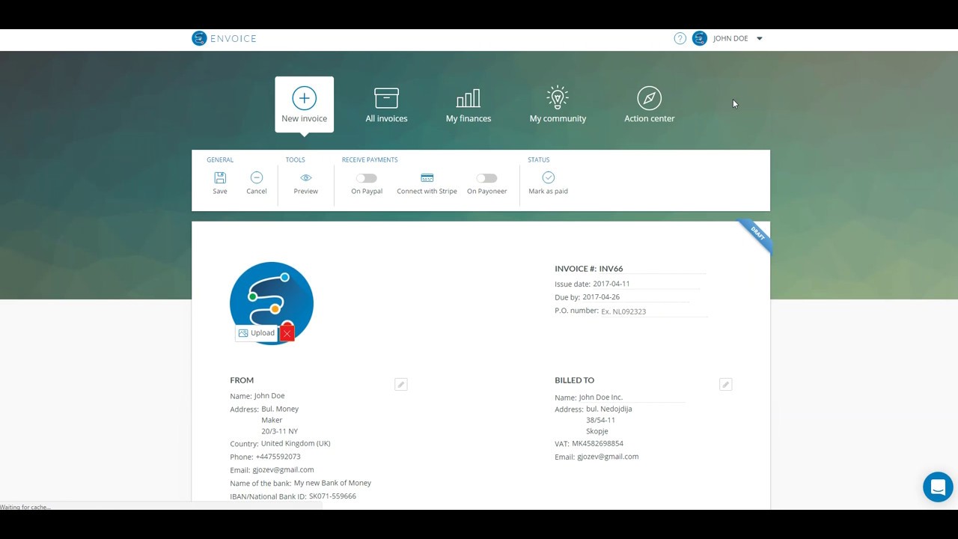Click the IBAN value SK071-559666
Image resolution: width=958 pixels, height=539 pixels.
332,496
